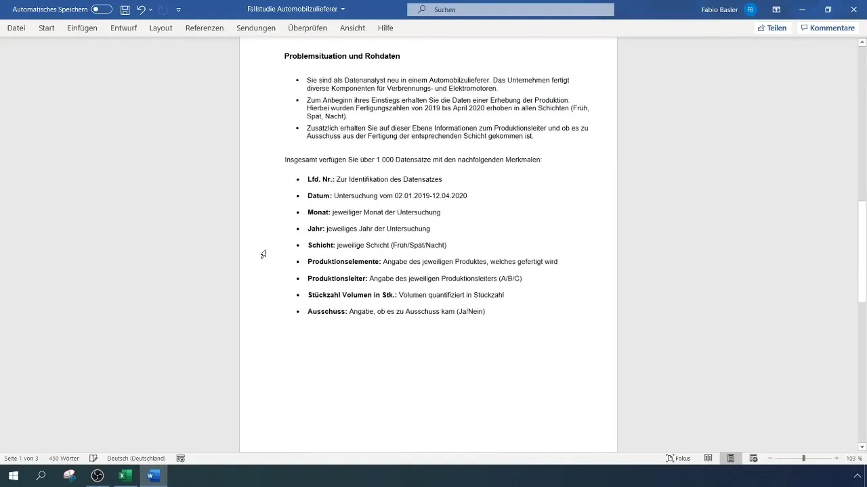867x487 pixels.
Task: Click sentence starting Insgesamt verfügen Sie
Action: click(413, 160)
